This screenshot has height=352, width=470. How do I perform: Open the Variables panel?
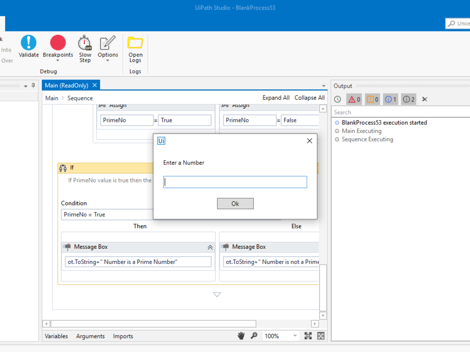(56, 336)
